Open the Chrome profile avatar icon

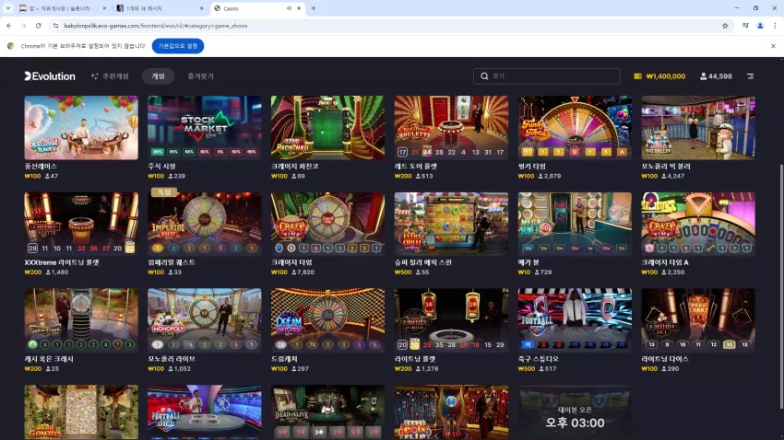tap(760, 26)
